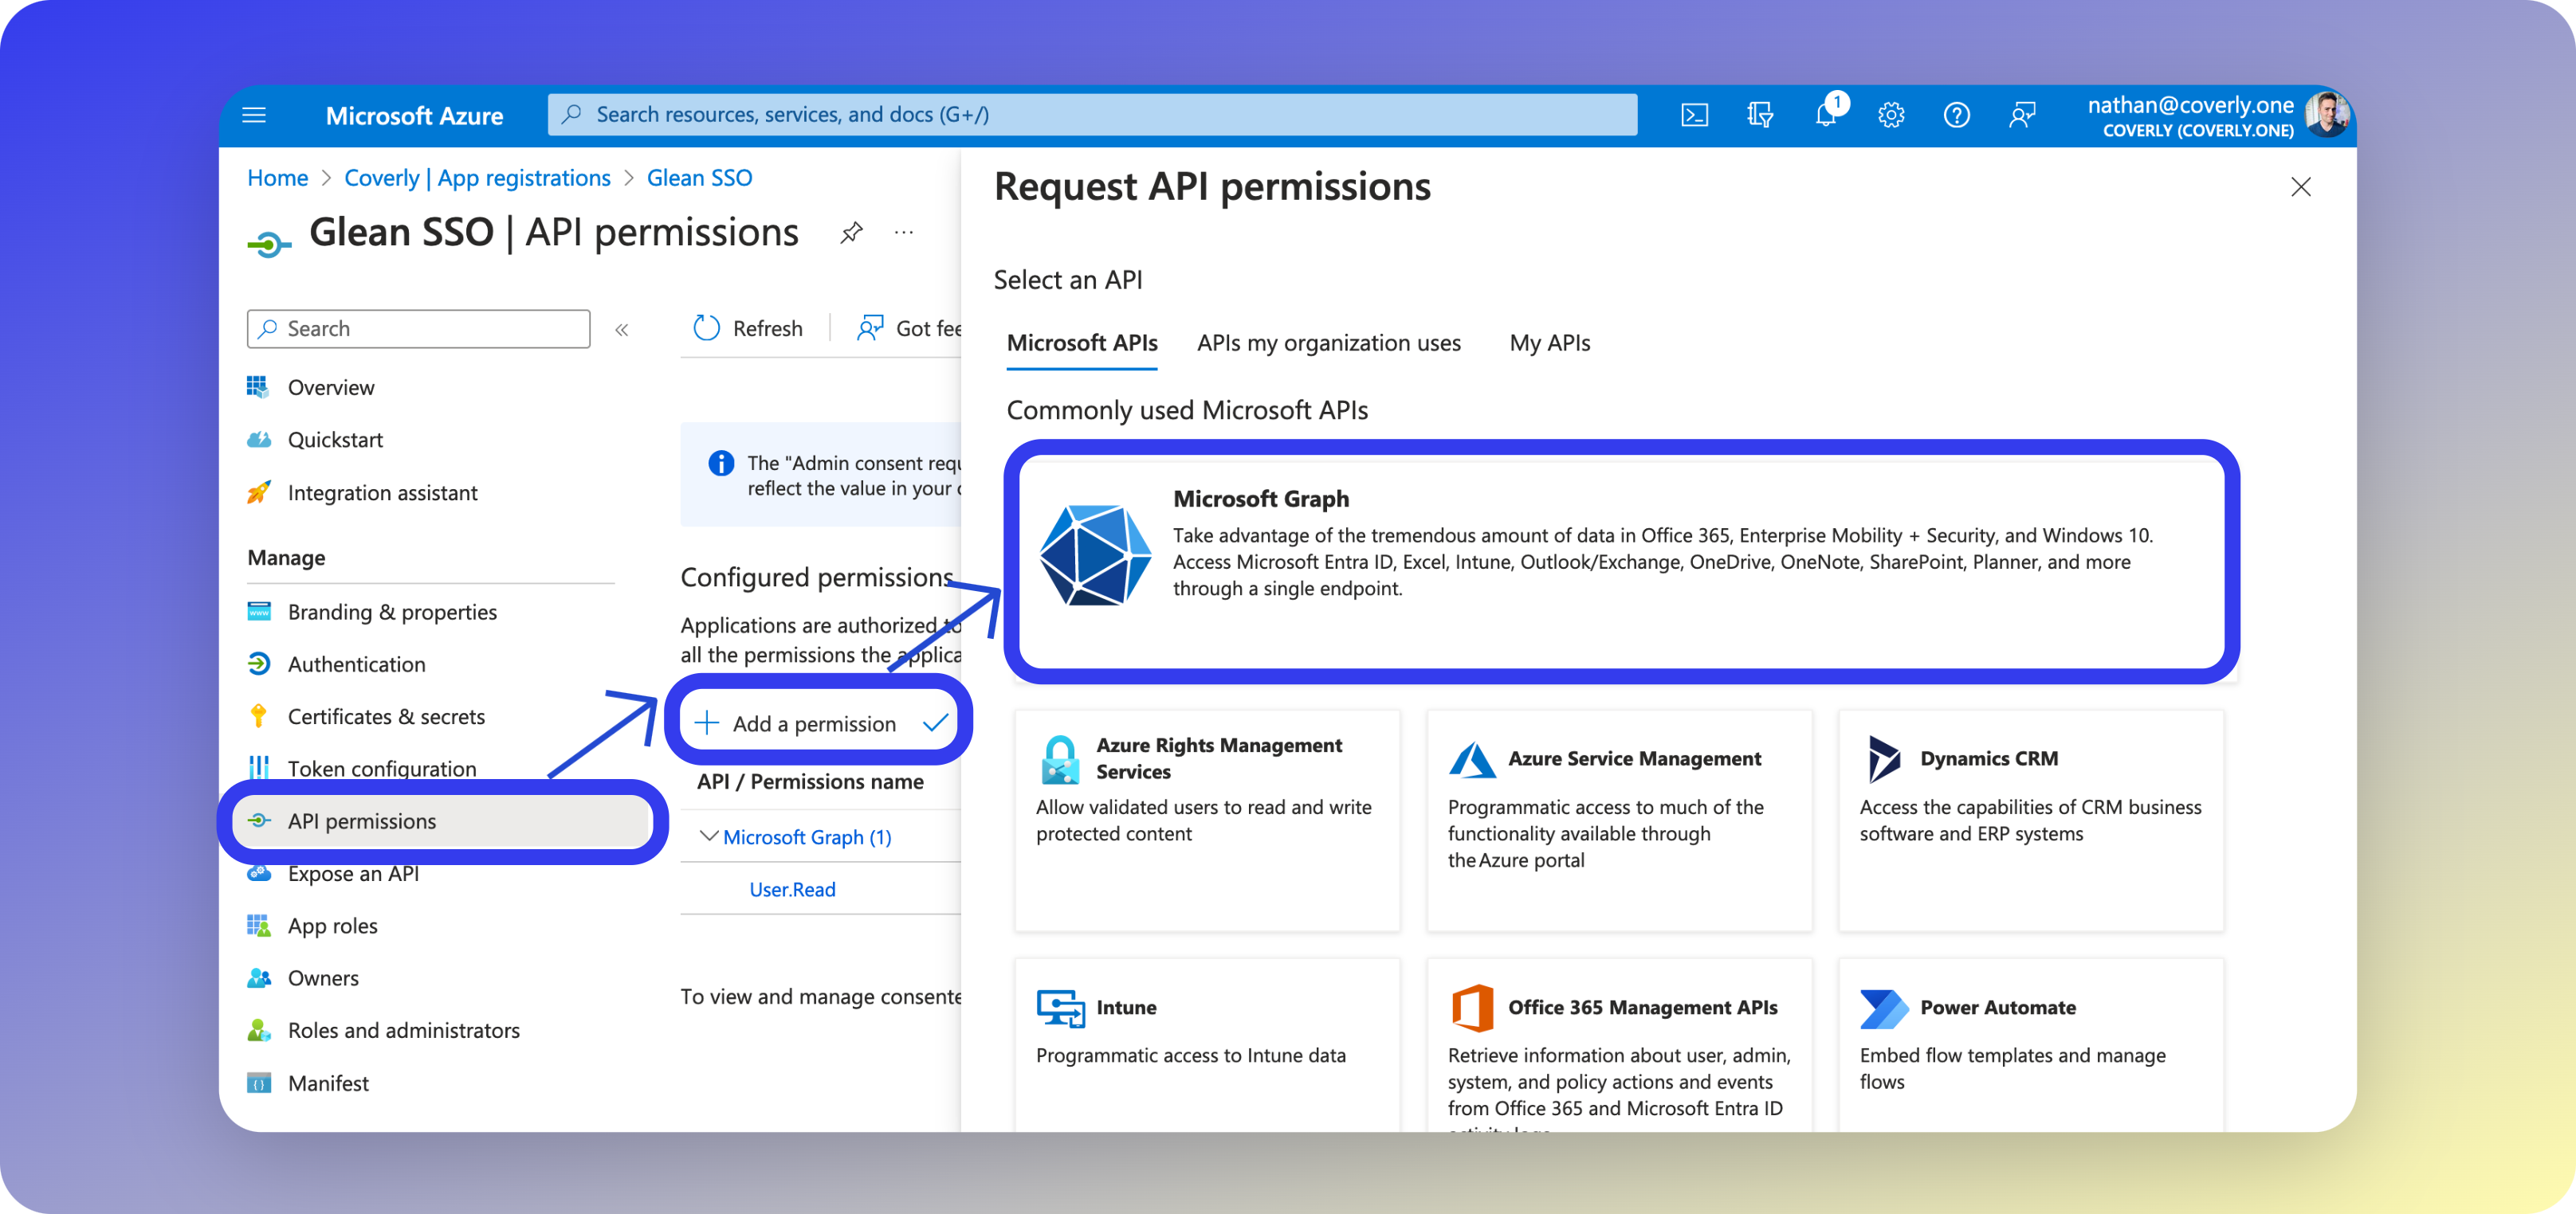
Task: Pin the API permissions page
Action: tap(851, 232)
